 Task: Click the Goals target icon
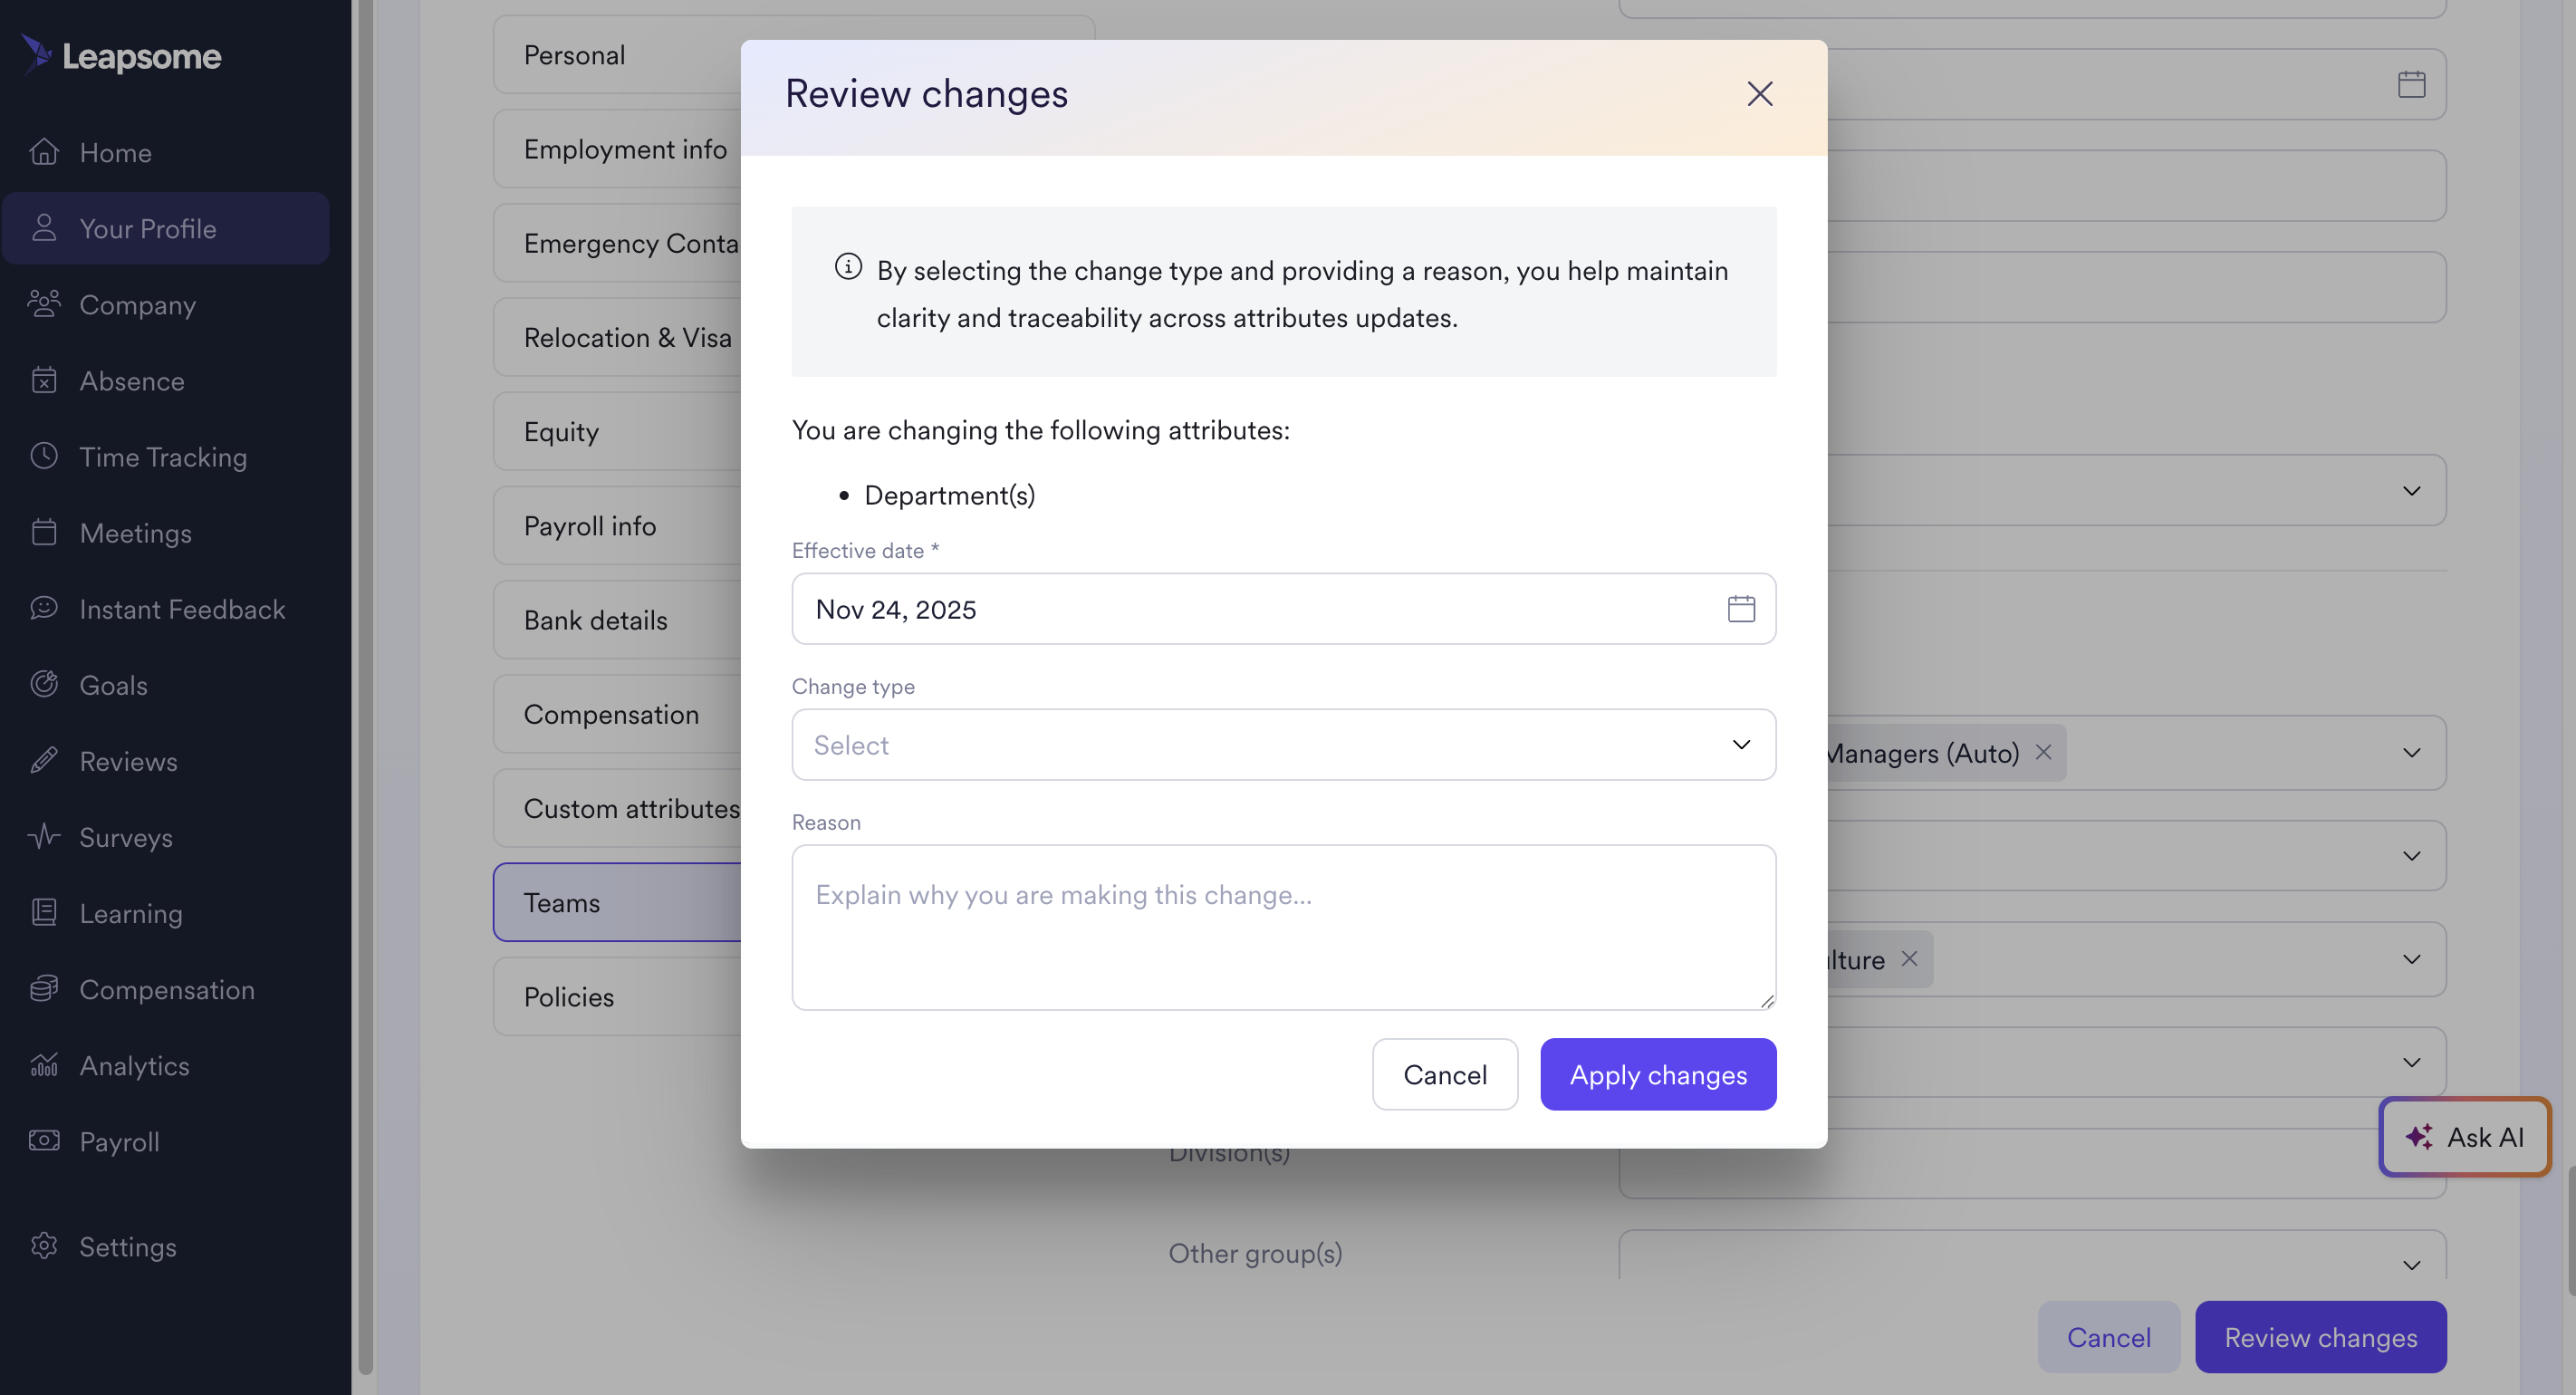(x=44, y=684)
